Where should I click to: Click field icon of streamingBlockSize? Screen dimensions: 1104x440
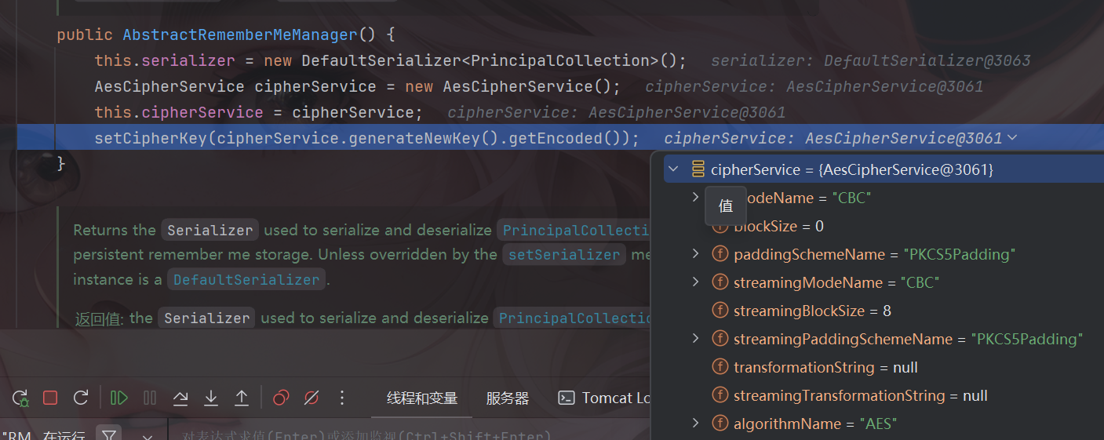[719, 311]
